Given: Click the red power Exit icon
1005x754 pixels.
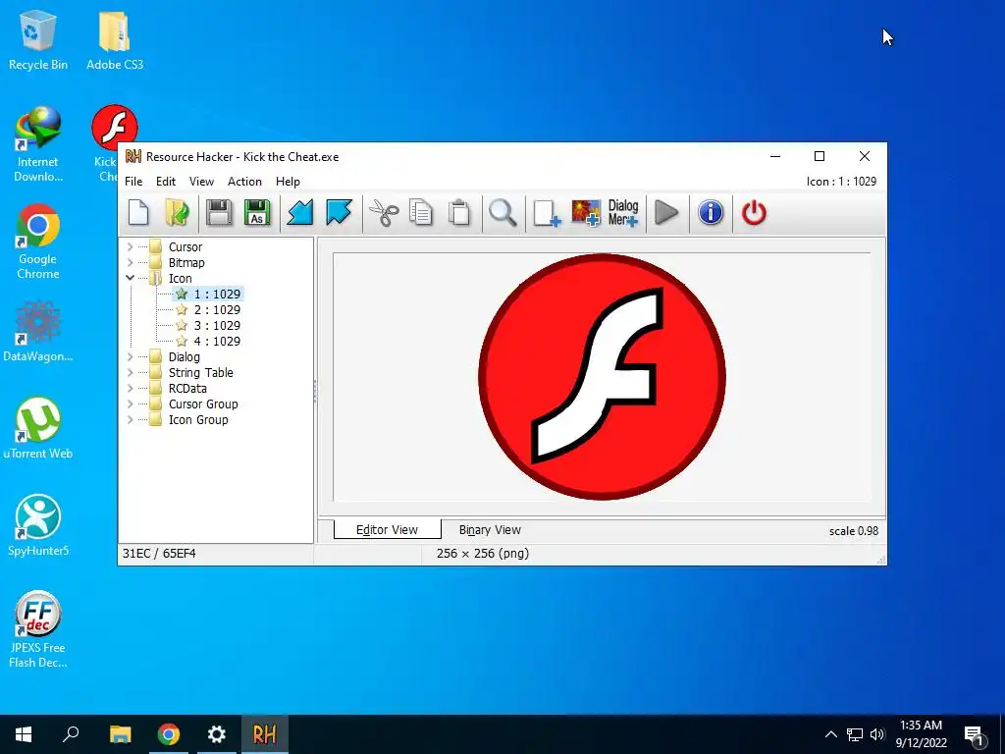Looking at the screenshot, I should click(x=754, y=213).
